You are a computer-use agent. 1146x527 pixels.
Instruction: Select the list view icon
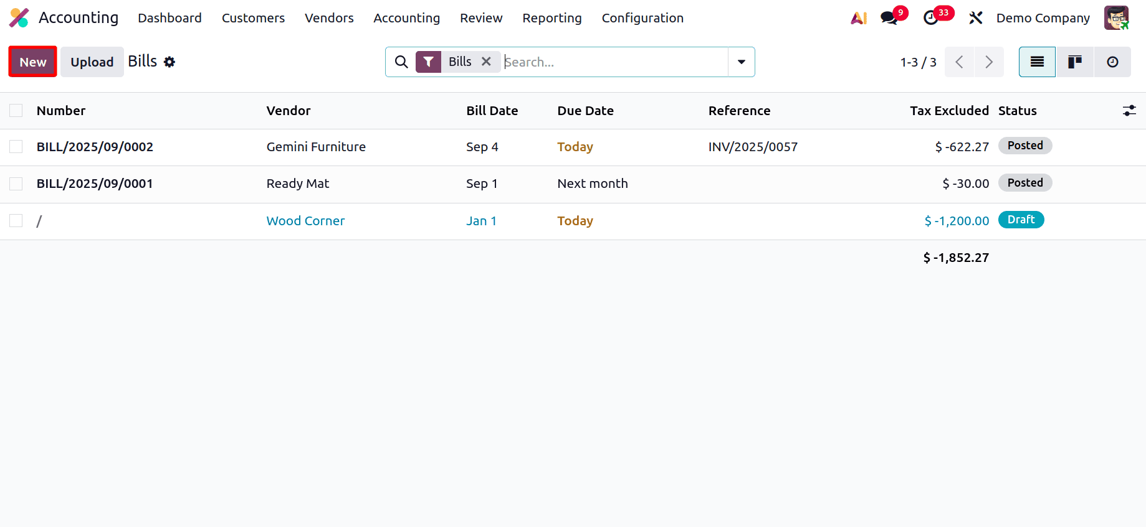1037,62
